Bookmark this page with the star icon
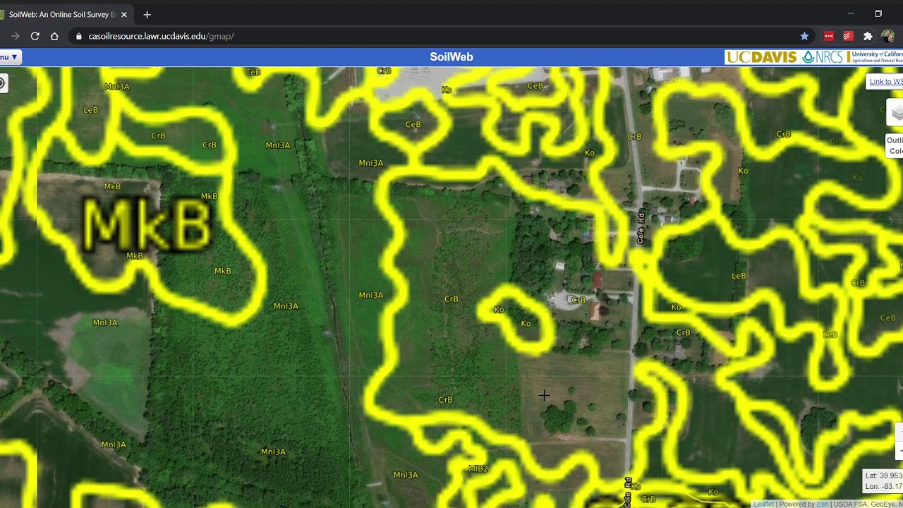This screenshot has width=903, height=508. point(804,36)
